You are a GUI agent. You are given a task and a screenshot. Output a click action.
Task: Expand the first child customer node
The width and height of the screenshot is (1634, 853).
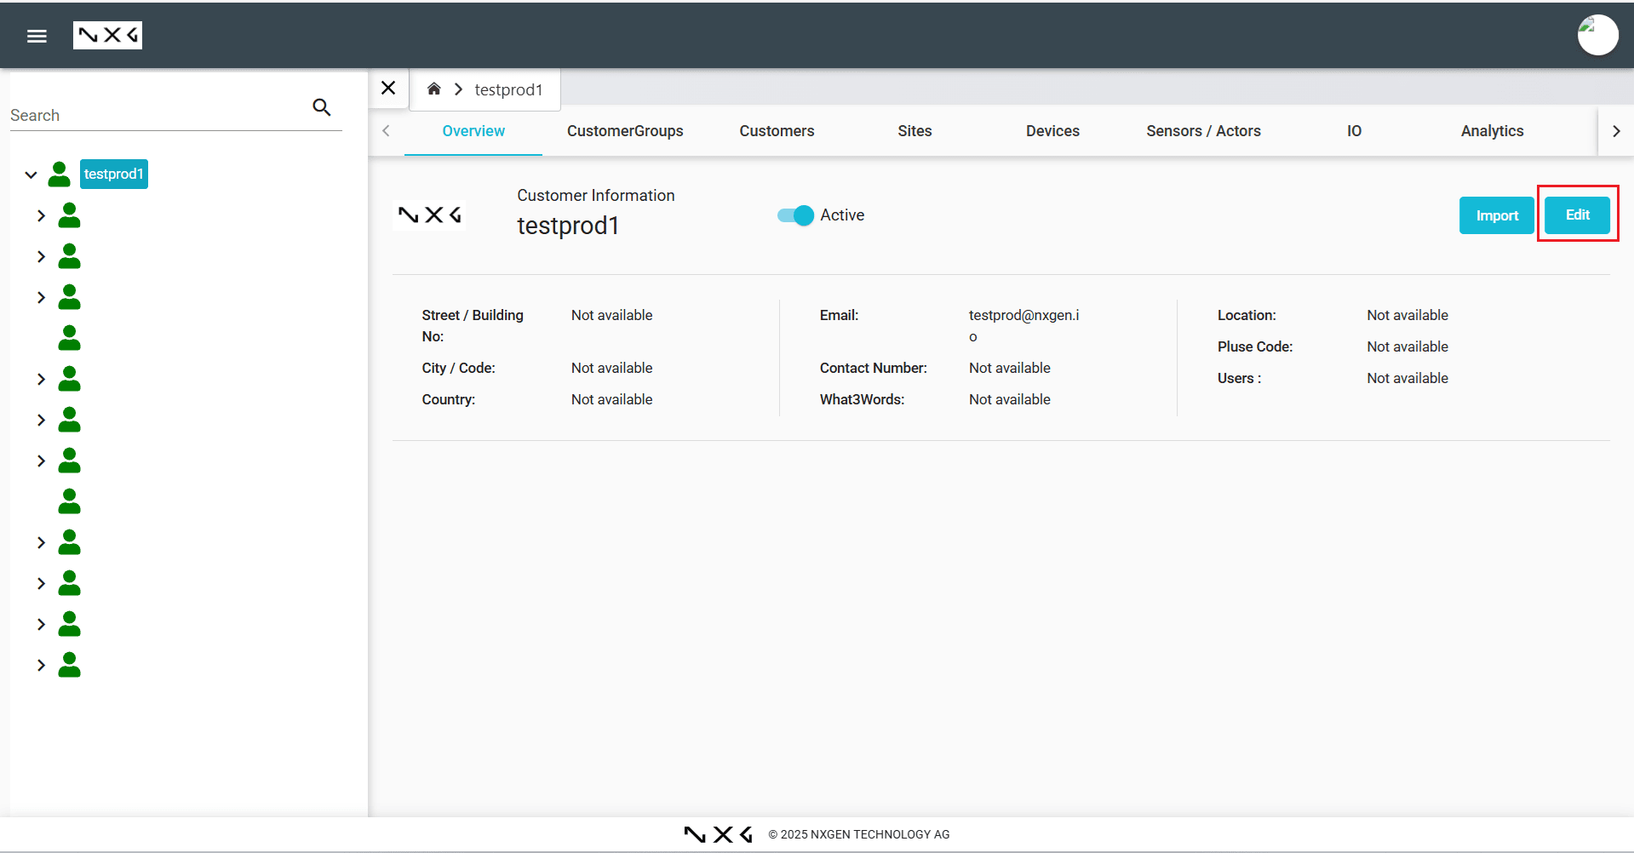[41, 216]
